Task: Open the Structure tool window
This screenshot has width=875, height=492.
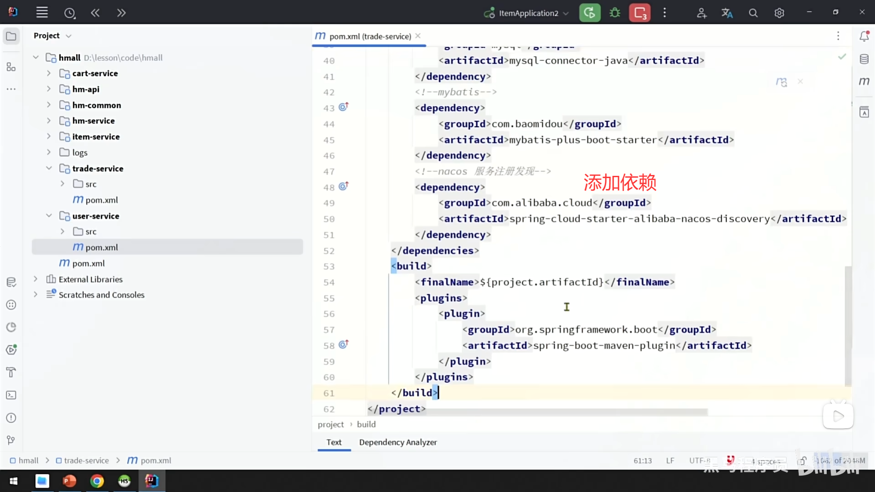Action: [x=11, y=67]
